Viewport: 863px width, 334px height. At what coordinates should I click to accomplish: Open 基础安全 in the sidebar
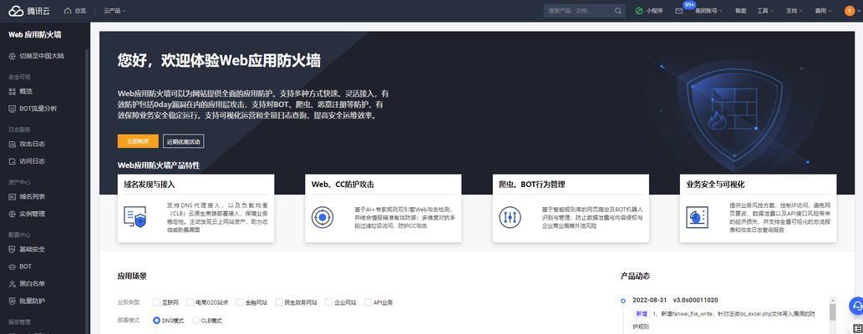point(32,249)
